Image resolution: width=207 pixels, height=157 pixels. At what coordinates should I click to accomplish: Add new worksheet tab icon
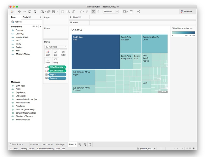pos(80,144)
